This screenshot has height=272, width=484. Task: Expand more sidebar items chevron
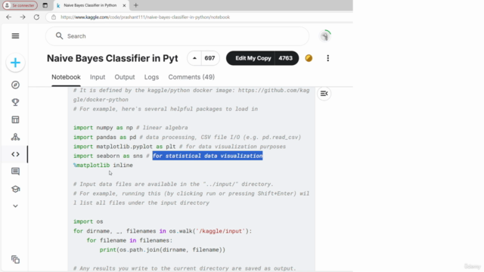pos(15,206)
